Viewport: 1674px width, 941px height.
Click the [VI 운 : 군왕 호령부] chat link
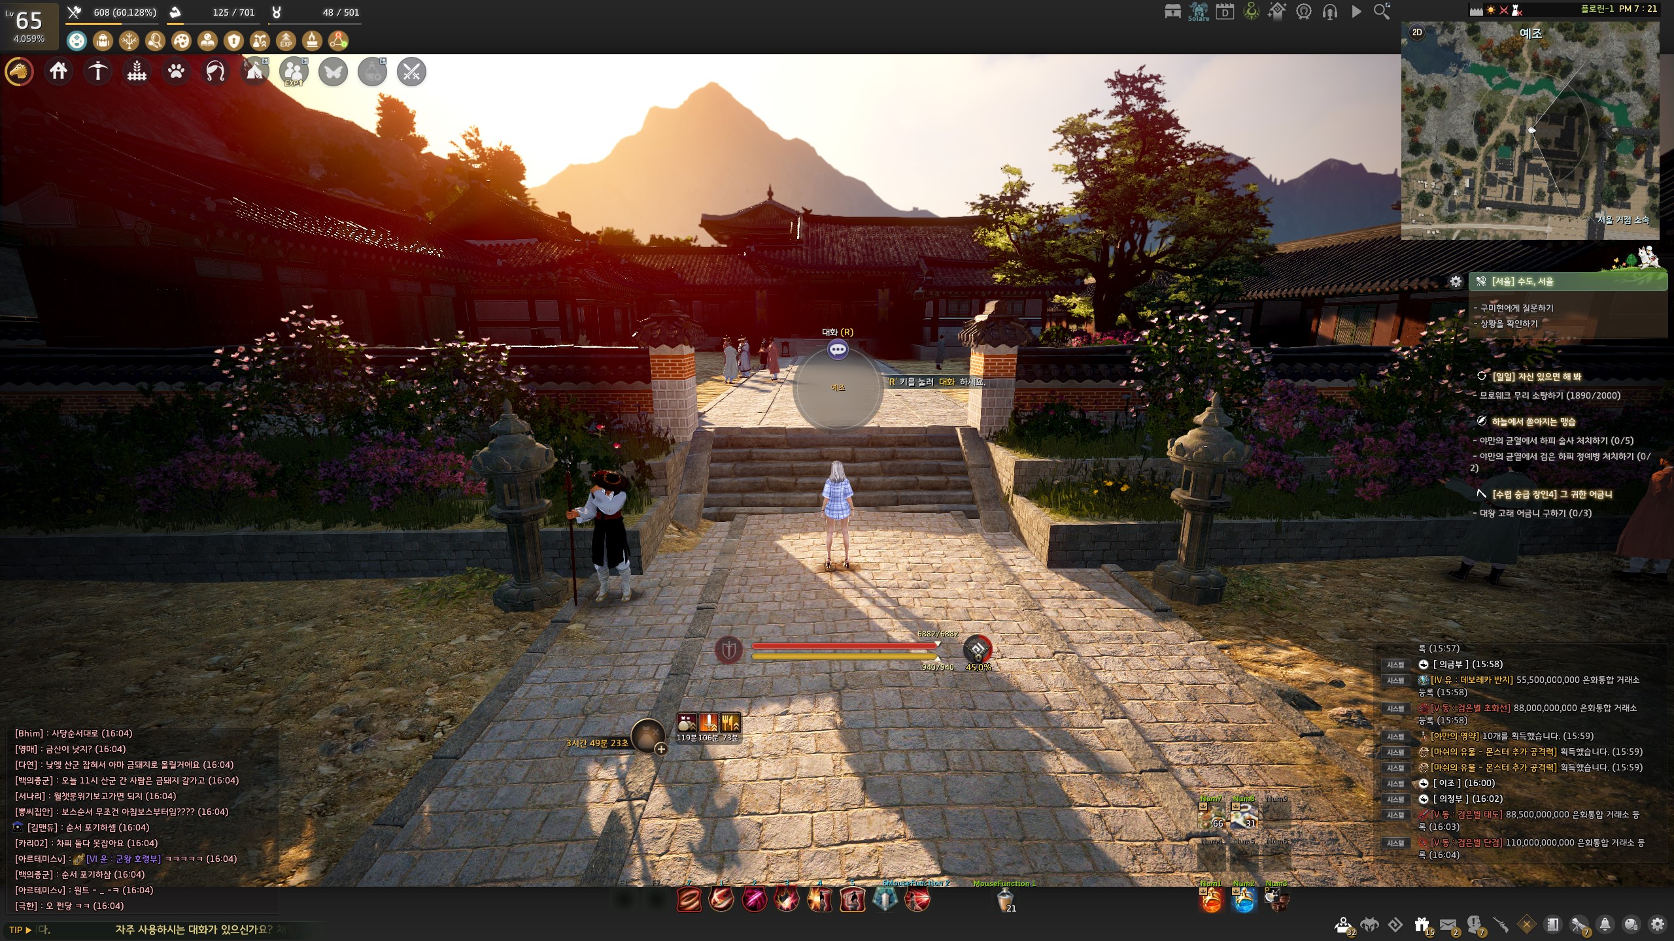[123, 859]
